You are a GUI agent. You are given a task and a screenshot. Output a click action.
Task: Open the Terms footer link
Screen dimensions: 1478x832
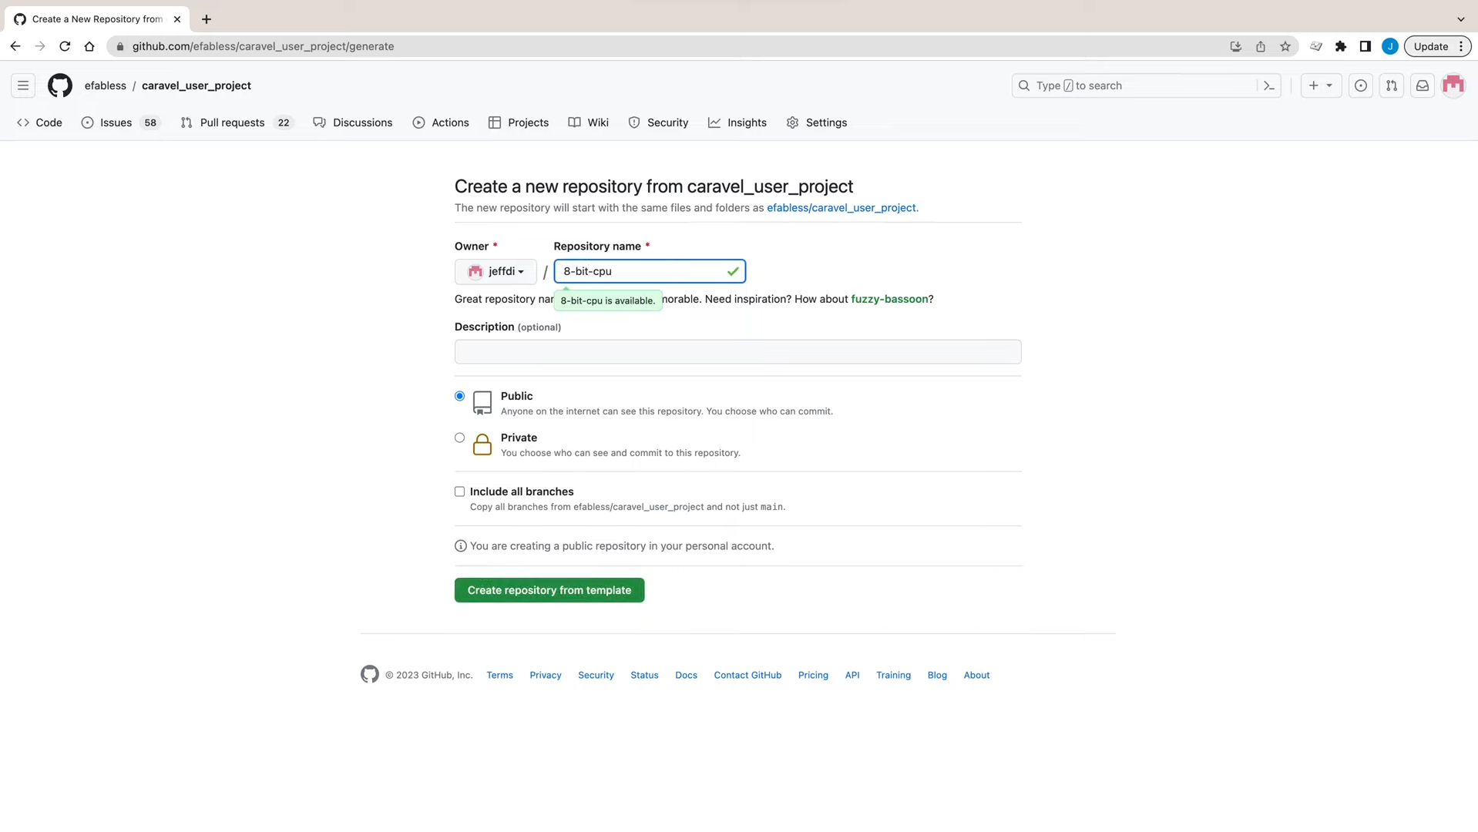point(499,675)
